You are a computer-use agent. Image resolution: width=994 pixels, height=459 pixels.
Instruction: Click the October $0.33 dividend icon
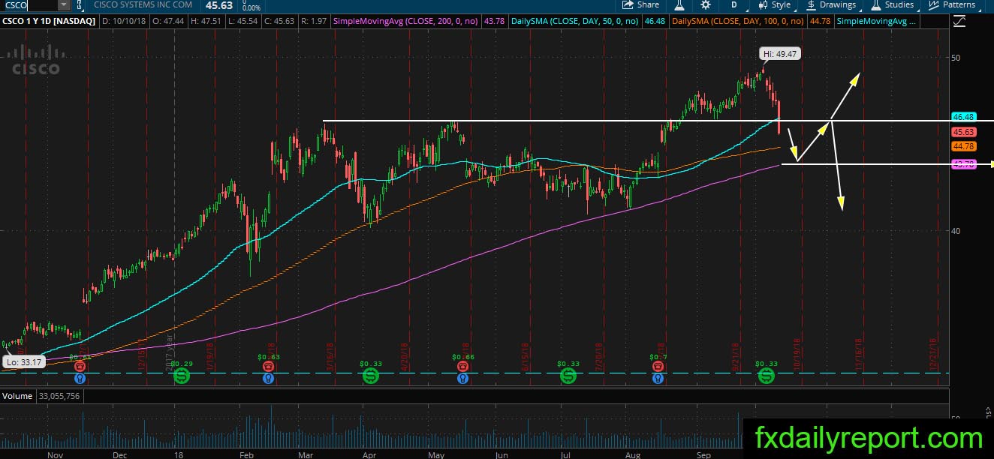766,376
